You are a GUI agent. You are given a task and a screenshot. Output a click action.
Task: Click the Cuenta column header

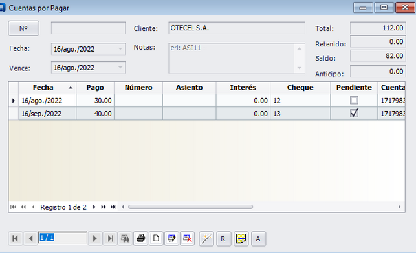click(x=391, y=88)
